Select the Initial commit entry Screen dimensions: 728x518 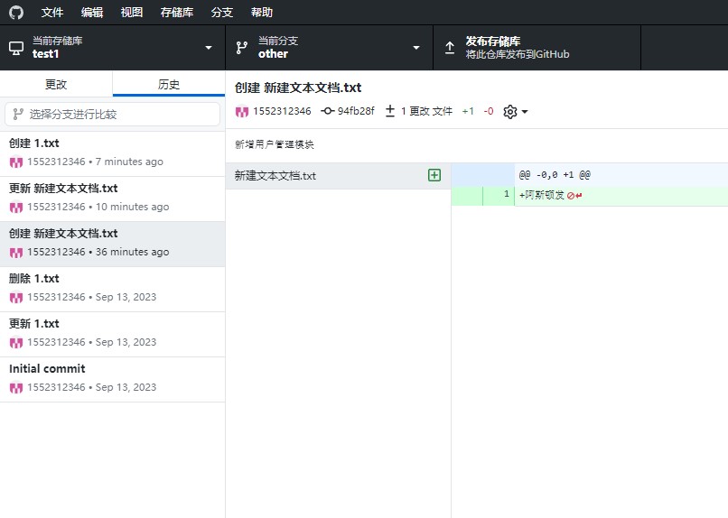[112, 379]
